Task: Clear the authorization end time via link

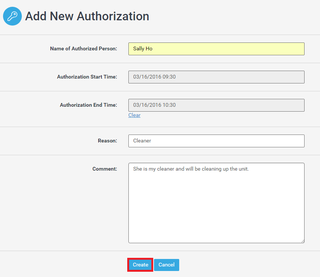Action: [x=134, y=115]
